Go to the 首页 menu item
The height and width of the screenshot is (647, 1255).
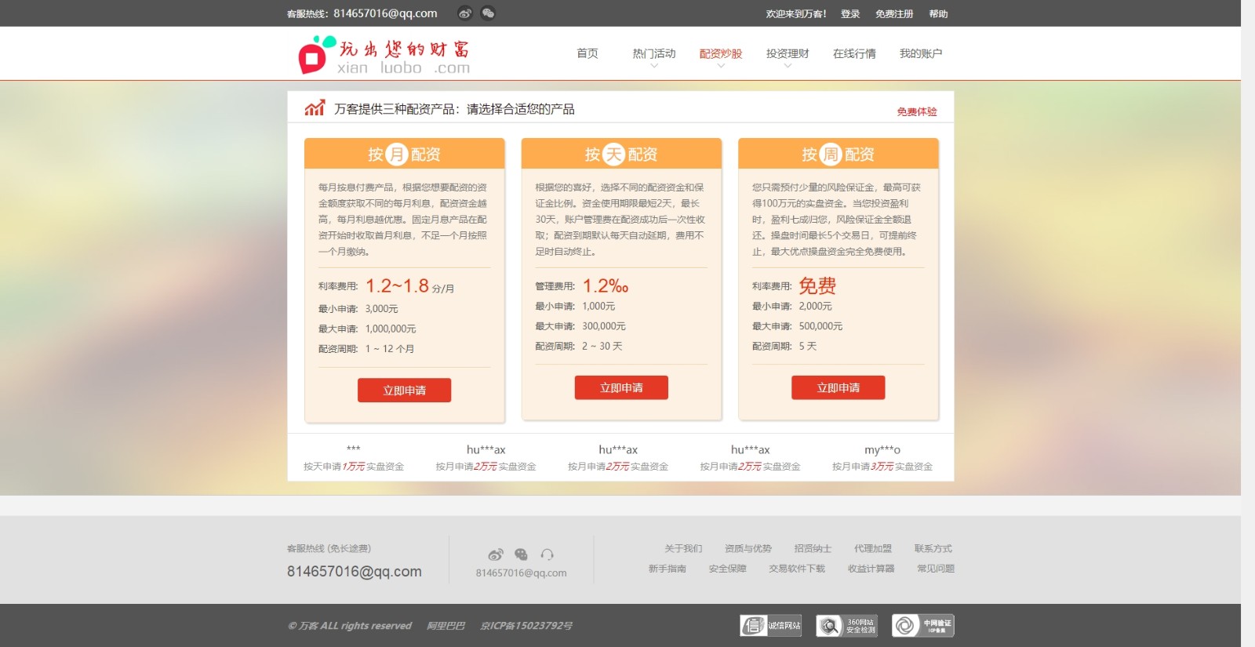pyautogui.click(x=587, y=53)
